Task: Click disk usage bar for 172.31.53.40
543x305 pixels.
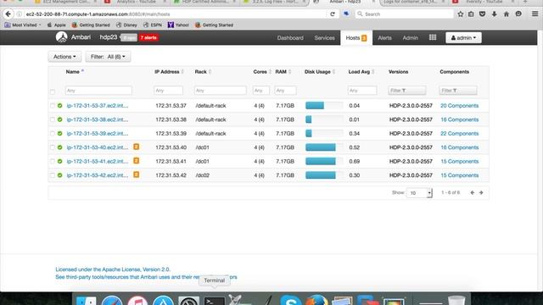Action: 324,147
